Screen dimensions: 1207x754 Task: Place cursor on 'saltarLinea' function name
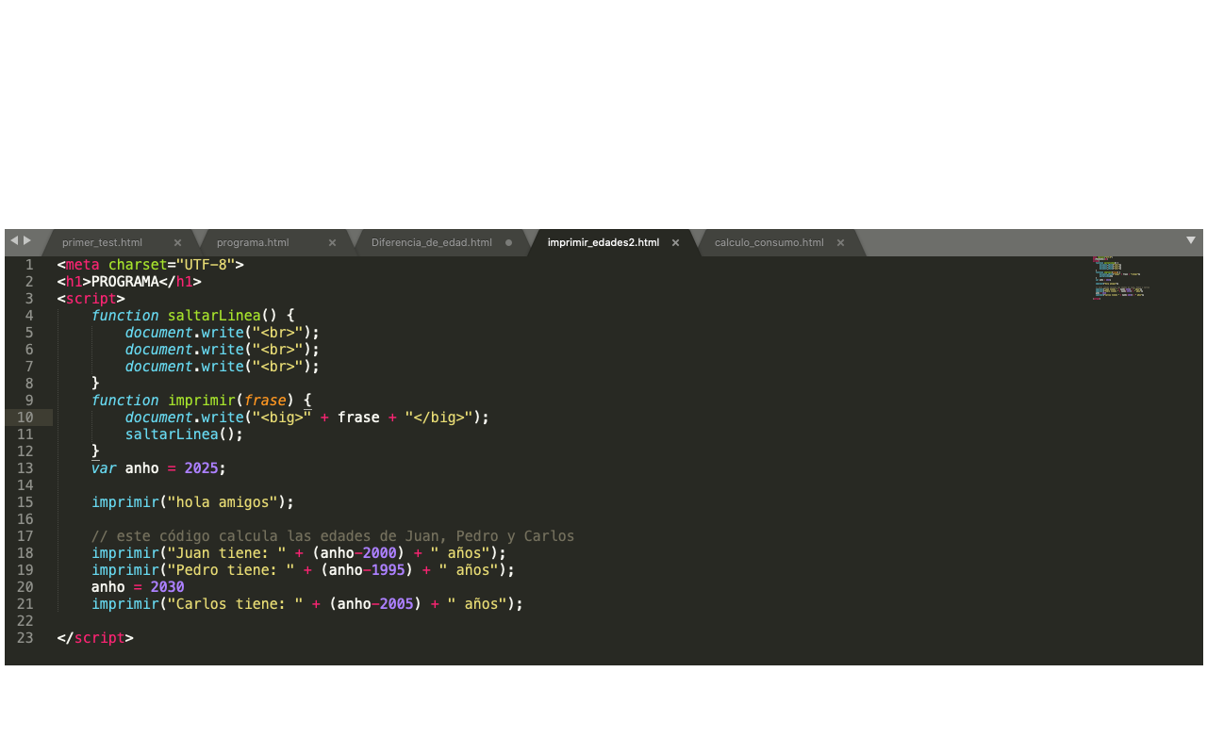click(x=214, y=316)
